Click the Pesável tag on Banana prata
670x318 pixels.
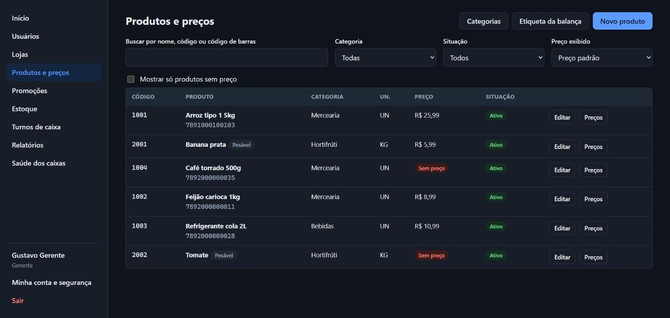(241, 145)
